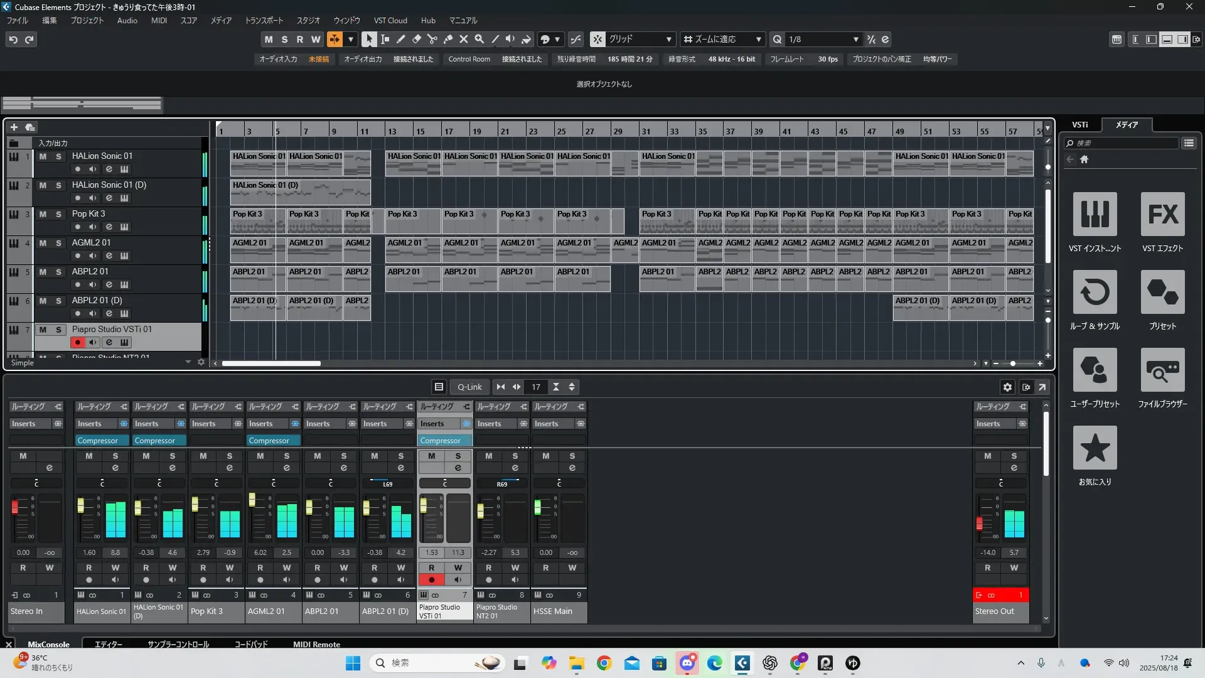Click the Compressor insert on HALion Sonic 01 channel

(98, 441)
